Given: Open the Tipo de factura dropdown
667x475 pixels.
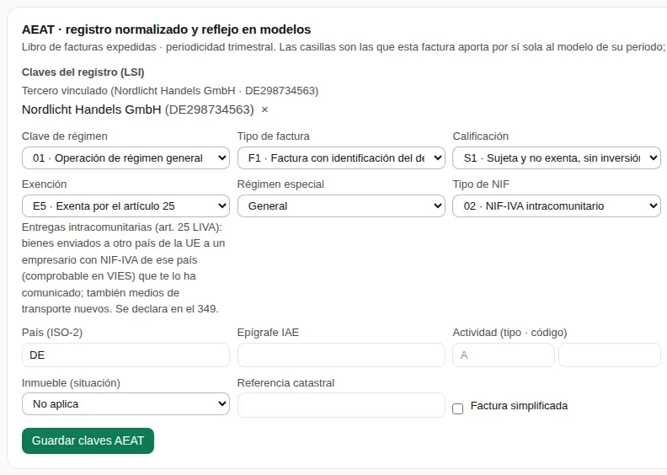Looking at the screenshot, I should pyautogui.click(x=341, y=158).
